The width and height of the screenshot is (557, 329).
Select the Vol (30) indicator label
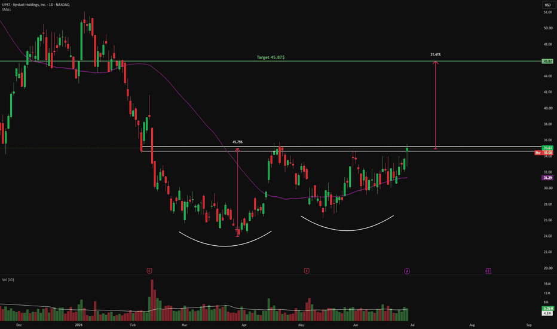pos(8,280)
